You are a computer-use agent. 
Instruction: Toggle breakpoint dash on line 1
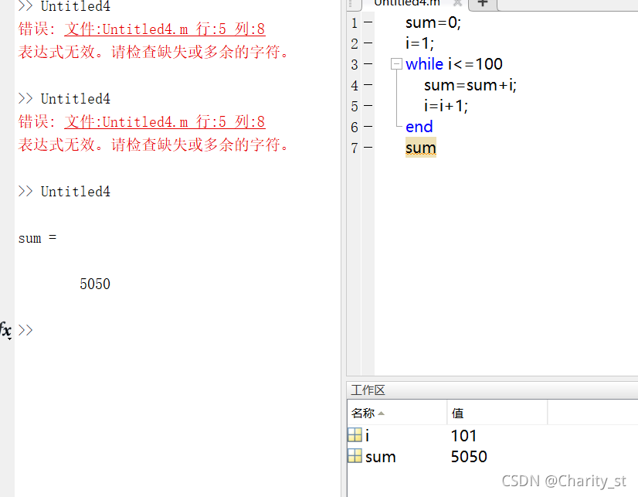(368, 23)
